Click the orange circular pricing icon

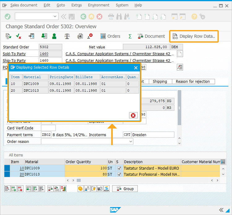pos(81,189)
